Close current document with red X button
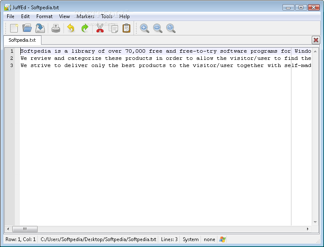Viewport: 324px width, 247px height. (x=316, y=40)
